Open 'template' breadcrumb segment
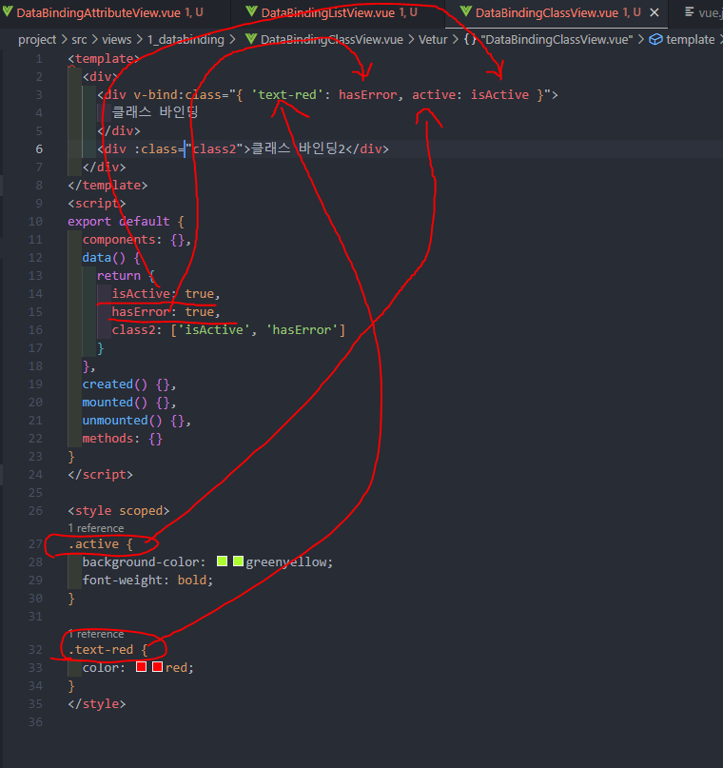This screenshot has width=723, height=768. [x=691, y=40]
